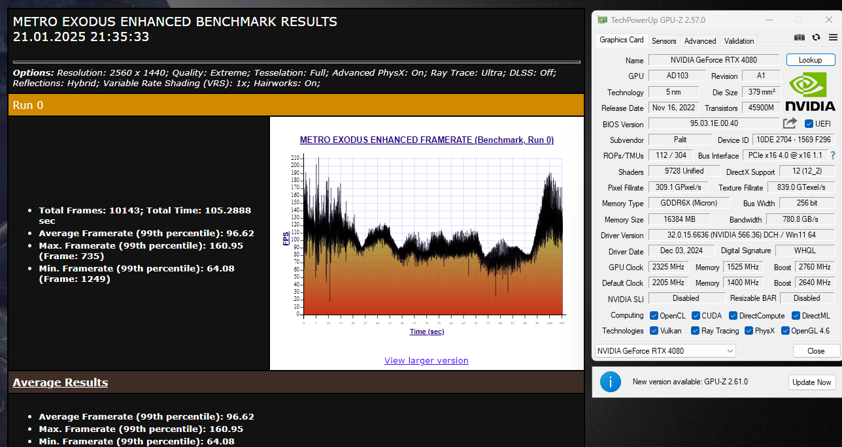The width and height of the screenshot is (842, 447).
Task: Click the FPS axis label on chart
Action: coord(286,238)
